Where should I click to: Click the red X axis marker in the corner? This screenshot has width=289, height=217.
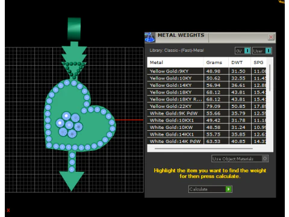tap(8, 210)
